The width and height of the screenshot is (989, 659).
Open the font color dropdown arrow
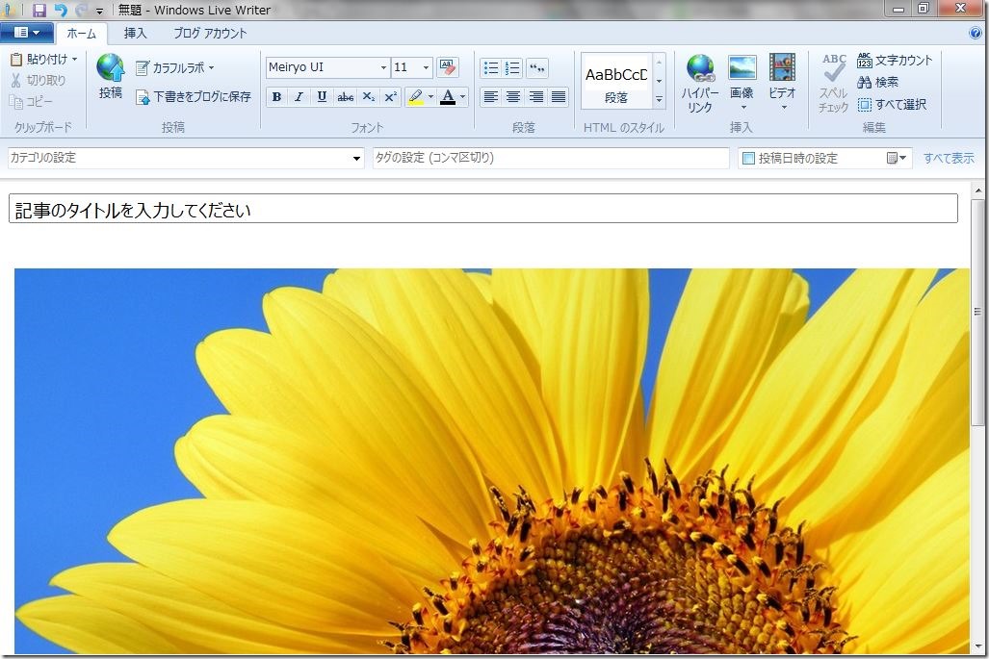[463, 96]
